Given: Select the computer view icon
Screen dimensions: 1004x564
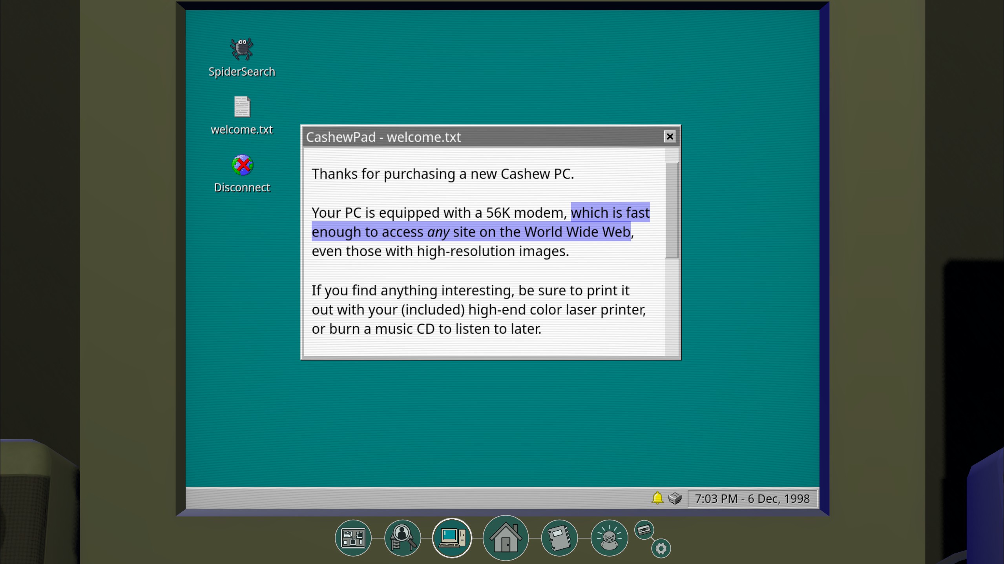Looking at the screenshot, I should (x=452, y=538).
